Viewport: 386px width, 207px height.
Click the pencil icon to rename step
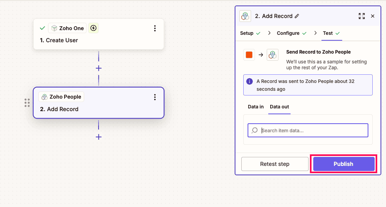tap(297, 16)
